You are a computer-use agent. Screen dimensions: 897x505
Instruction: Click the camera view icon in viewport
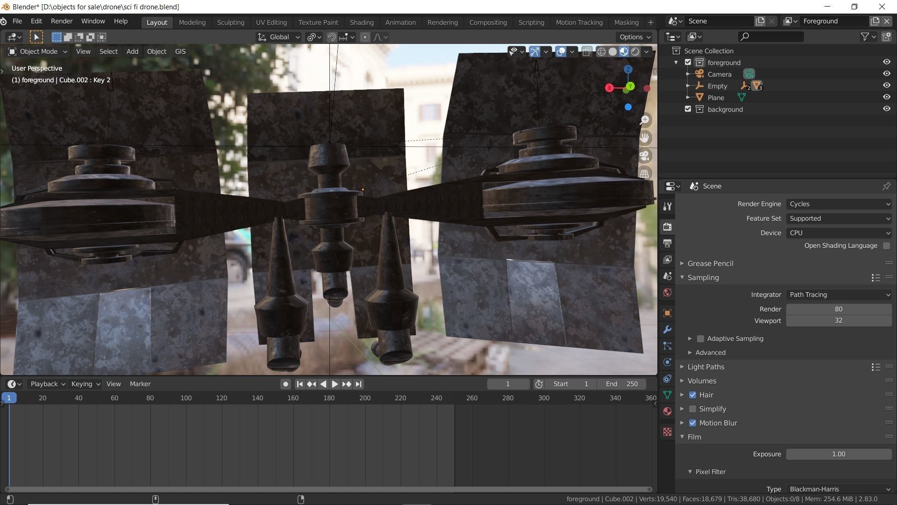(645, 155)
